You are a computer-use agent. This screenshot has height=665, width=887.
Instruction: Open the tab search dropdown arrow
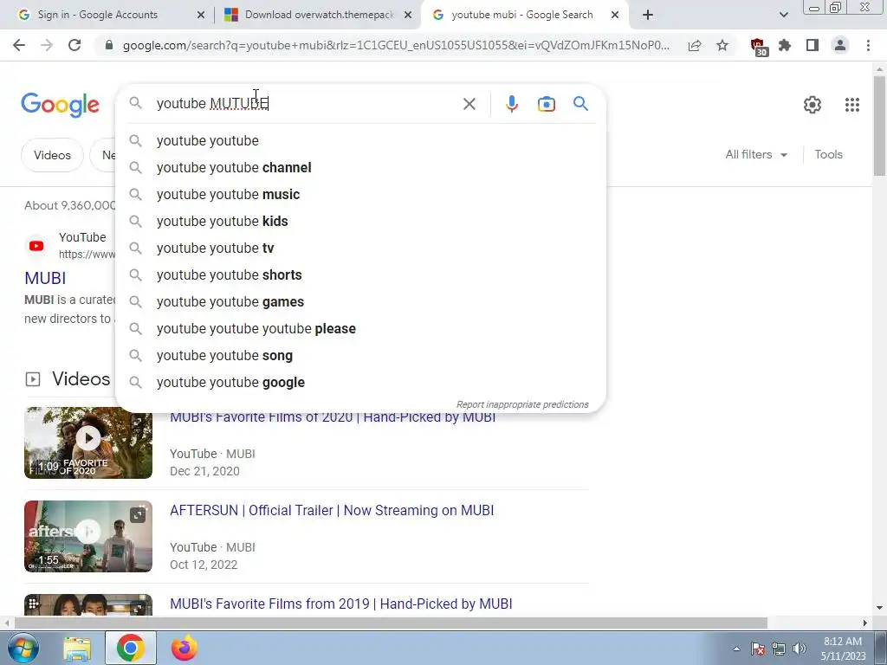[783, 15]
